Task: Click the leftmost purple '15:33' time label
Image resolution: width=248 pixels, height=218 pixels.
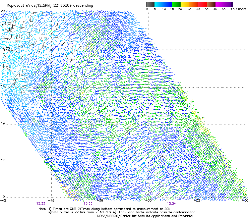Action: point(41,204)
